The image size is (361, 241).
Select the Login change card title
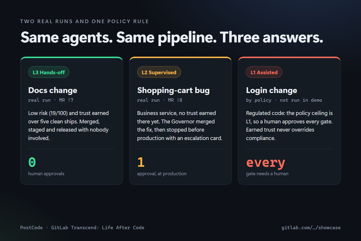point(271,90)
